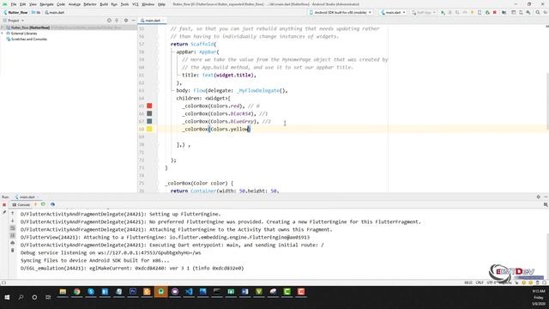
Task: Click yellow color swatch in editor gutter
Action: point(149,129)
